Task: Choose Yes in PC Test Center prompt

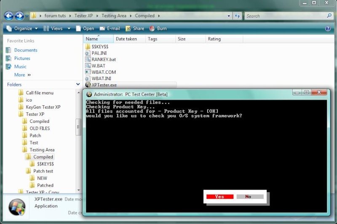Action: coord(219,197)
